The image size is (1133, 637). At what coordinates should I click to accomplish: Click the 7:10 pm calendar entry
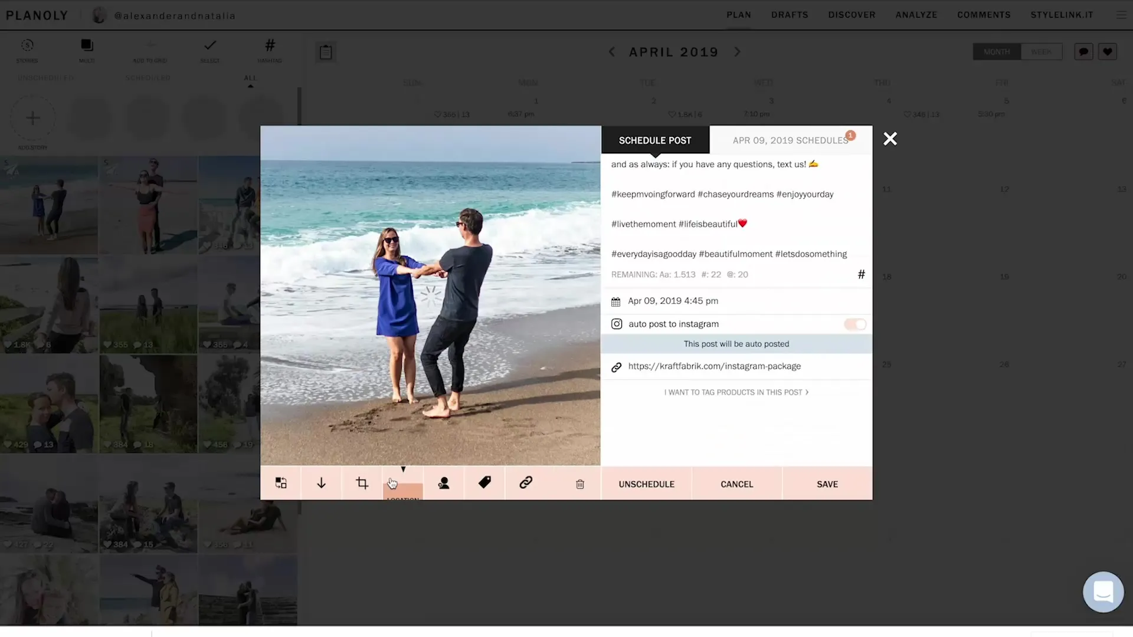(x=757, y=114)
